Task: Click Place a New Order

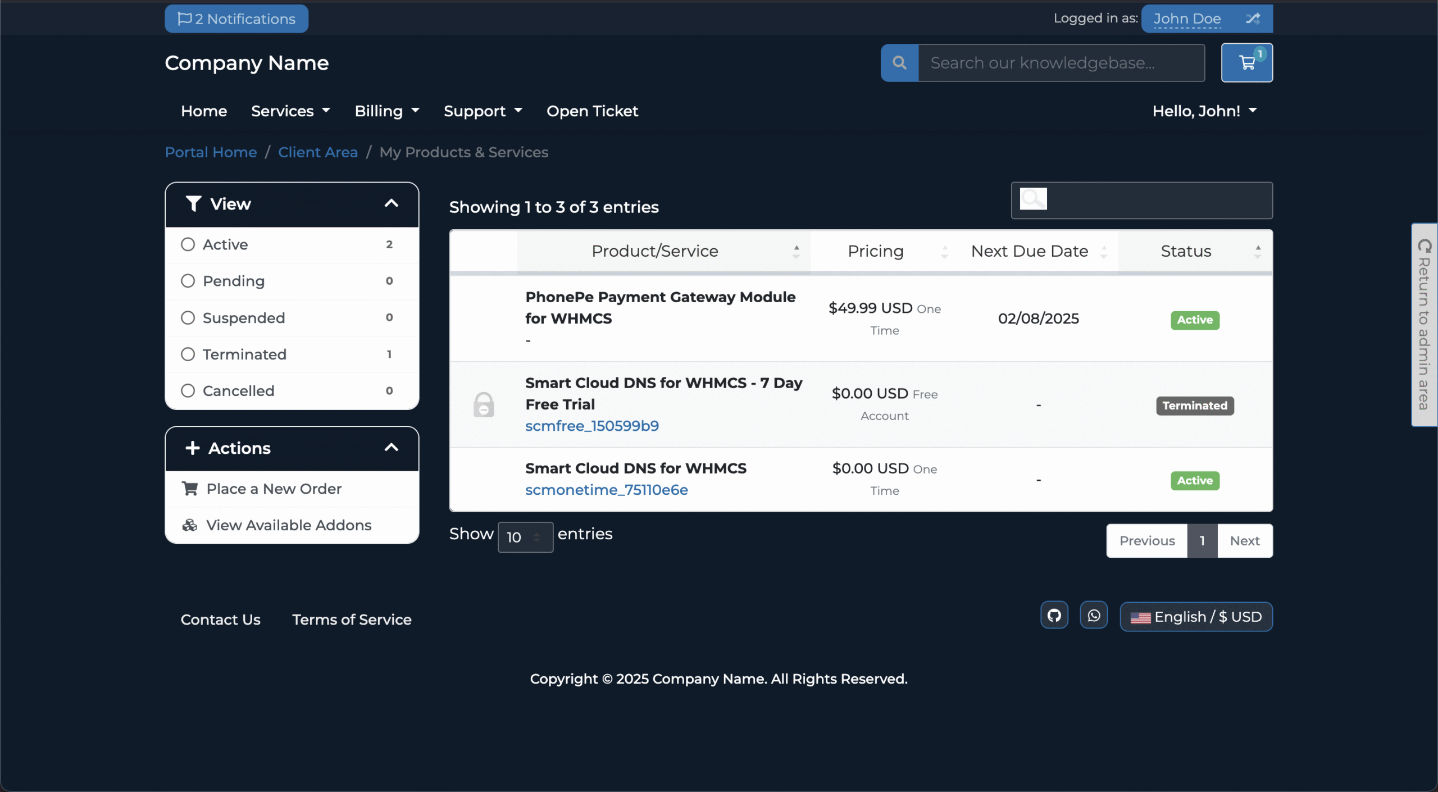Action: 274,489
